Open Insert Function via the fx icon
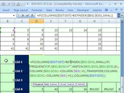Image resolution: width=124 pixels, height=93 pixels. tap(32, 16)
